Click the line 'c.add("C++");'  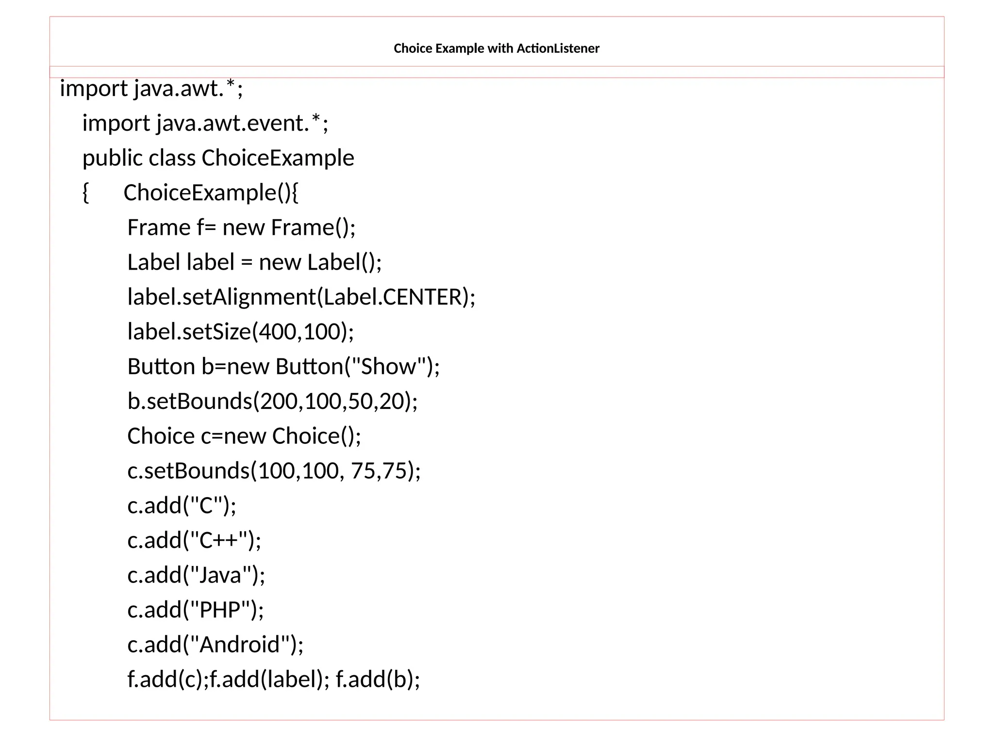pyautogui.click(x=194, y=540)
